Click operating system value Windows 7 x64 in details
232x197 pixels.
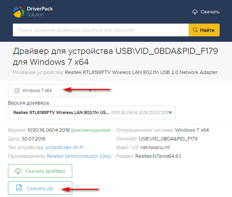click(192, 130)
